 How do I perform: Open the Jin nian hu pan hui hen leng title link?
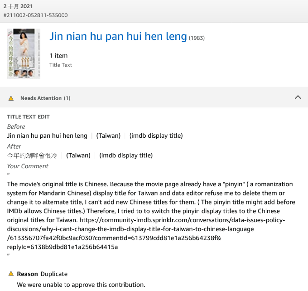coord(118,36)
